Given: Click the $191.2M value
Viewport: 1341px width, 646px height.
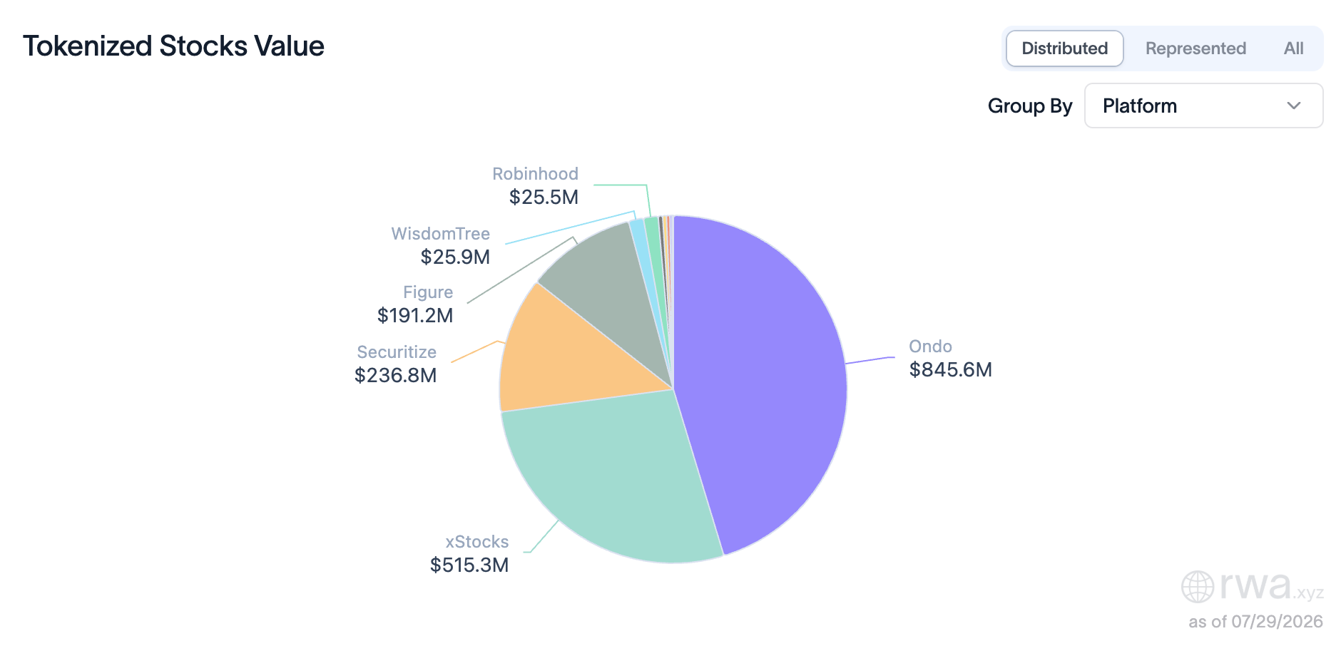Looking at the screenshot, I should point(415,315).
